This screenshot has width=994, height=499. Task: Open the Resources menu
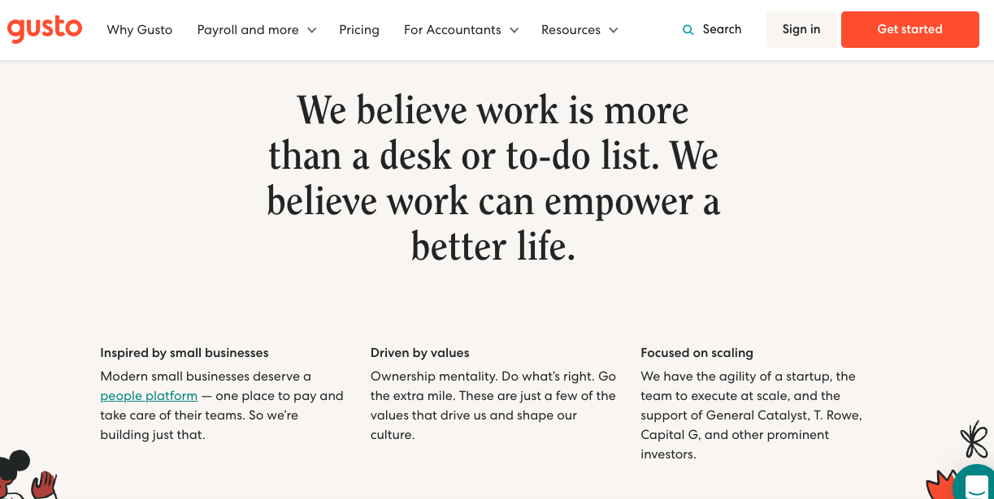pos(571,30)
